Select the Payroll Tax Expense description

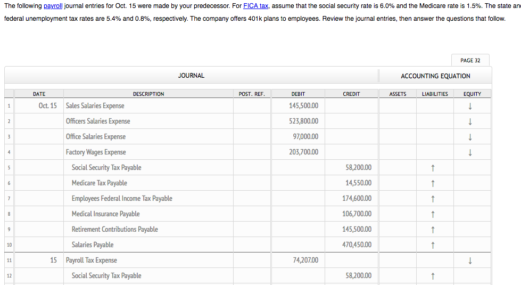click(x=92, y=260)
